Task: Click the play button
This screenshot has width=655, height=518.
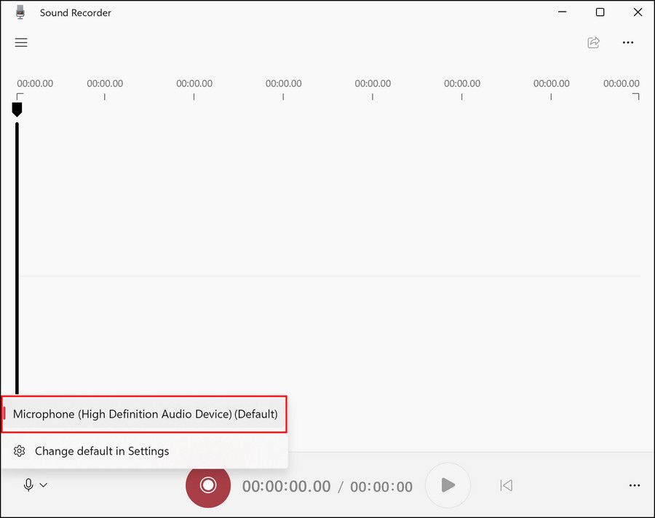Action: tap(448, 485)
